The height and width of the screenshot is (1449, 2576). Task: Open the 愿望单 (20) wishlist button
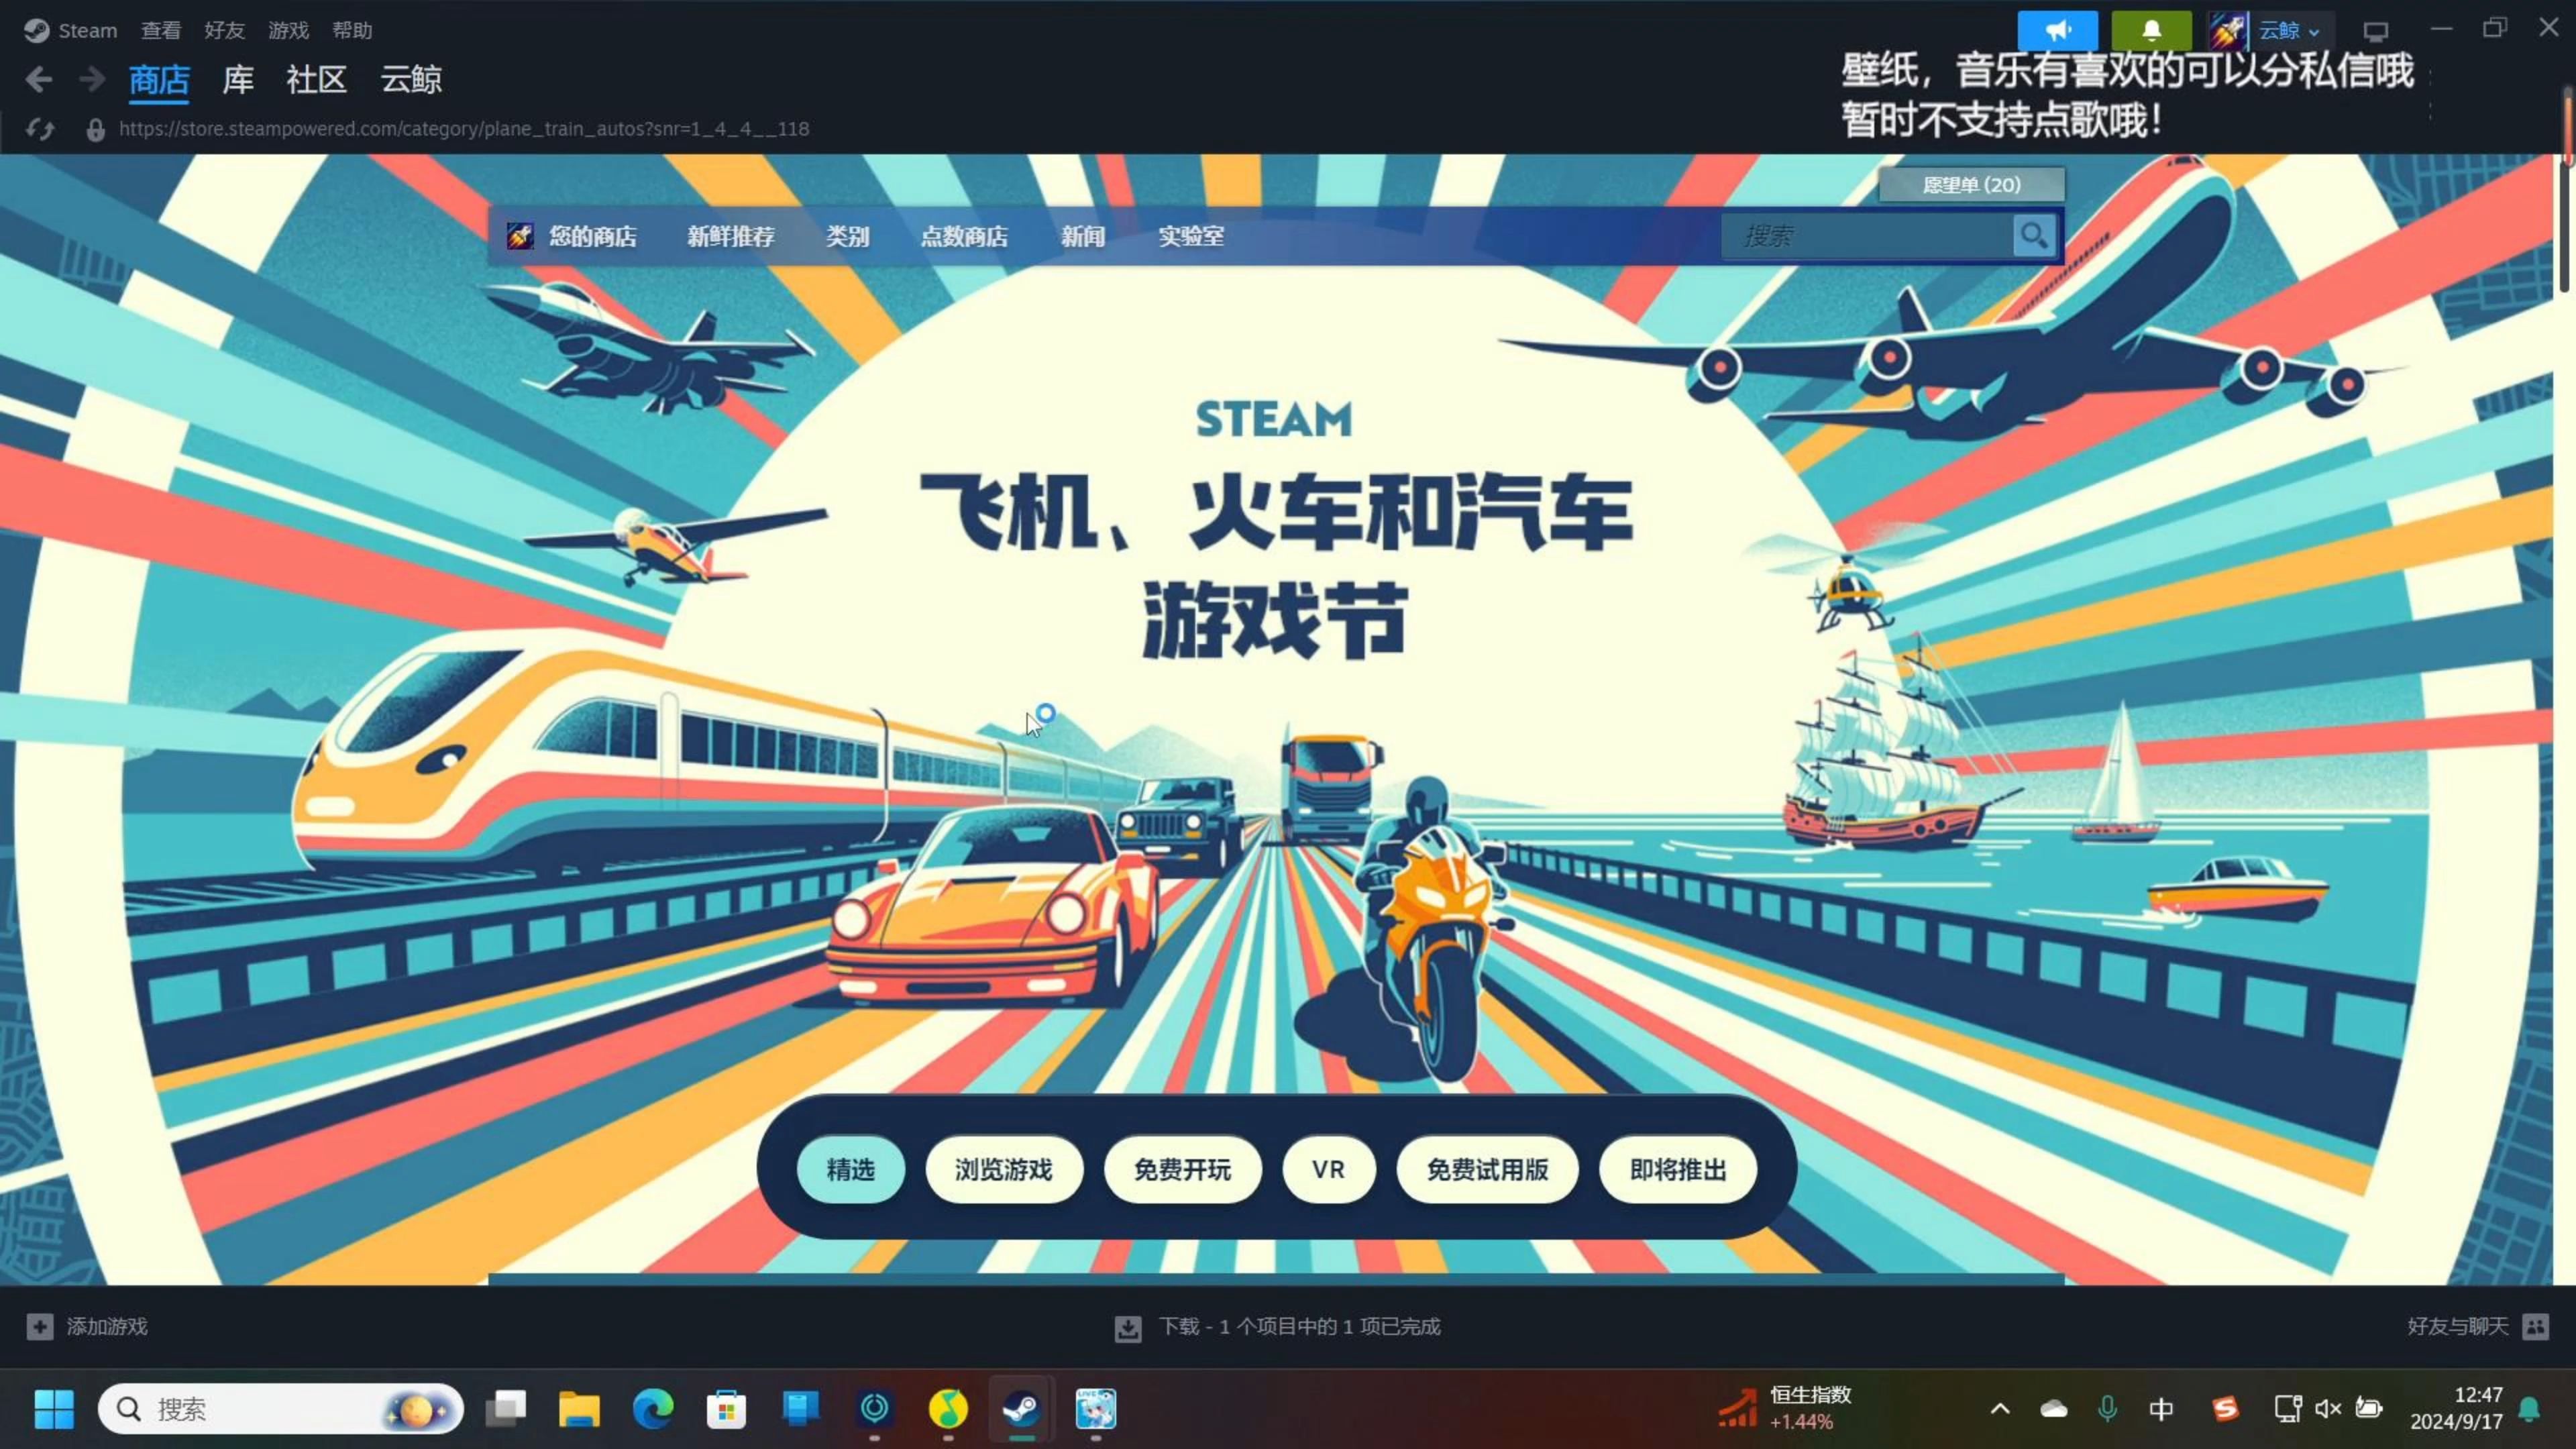click(x=1971, y=185)
